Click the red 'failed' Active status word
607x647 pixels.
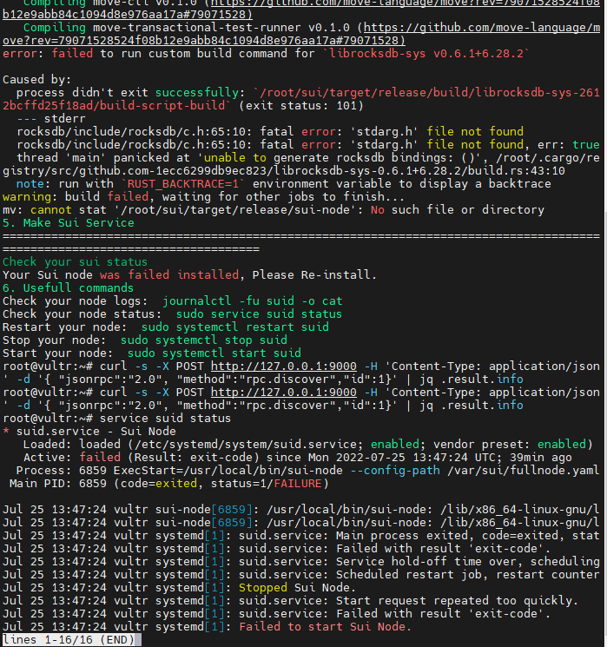pyautogui.click(x=100, y=458)
